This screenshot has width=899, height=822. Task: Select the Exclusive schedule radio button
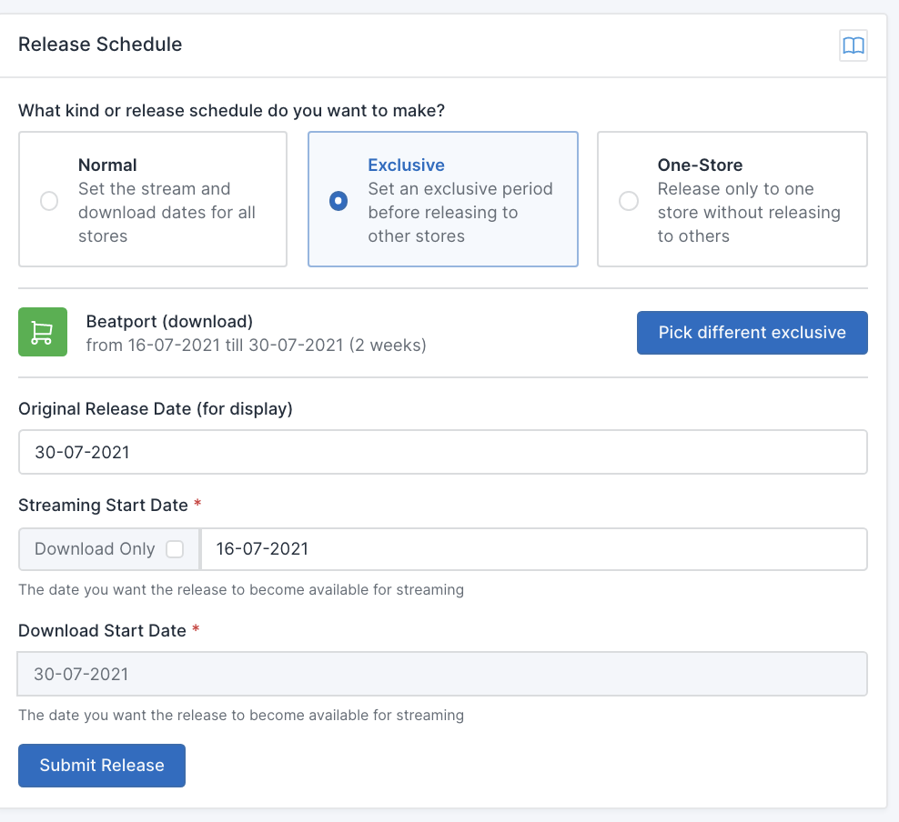tap(338, 201)
